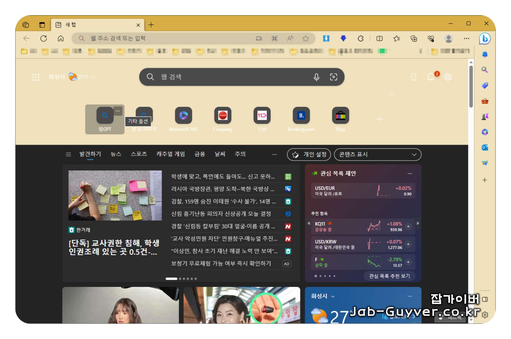Open Outlook from the Edge sidebar
Screen dimensions: 511x339
tap(485, 147)
